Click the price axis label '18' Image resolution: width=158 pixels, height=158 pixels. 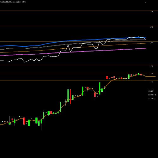click(x=151, y=66)
